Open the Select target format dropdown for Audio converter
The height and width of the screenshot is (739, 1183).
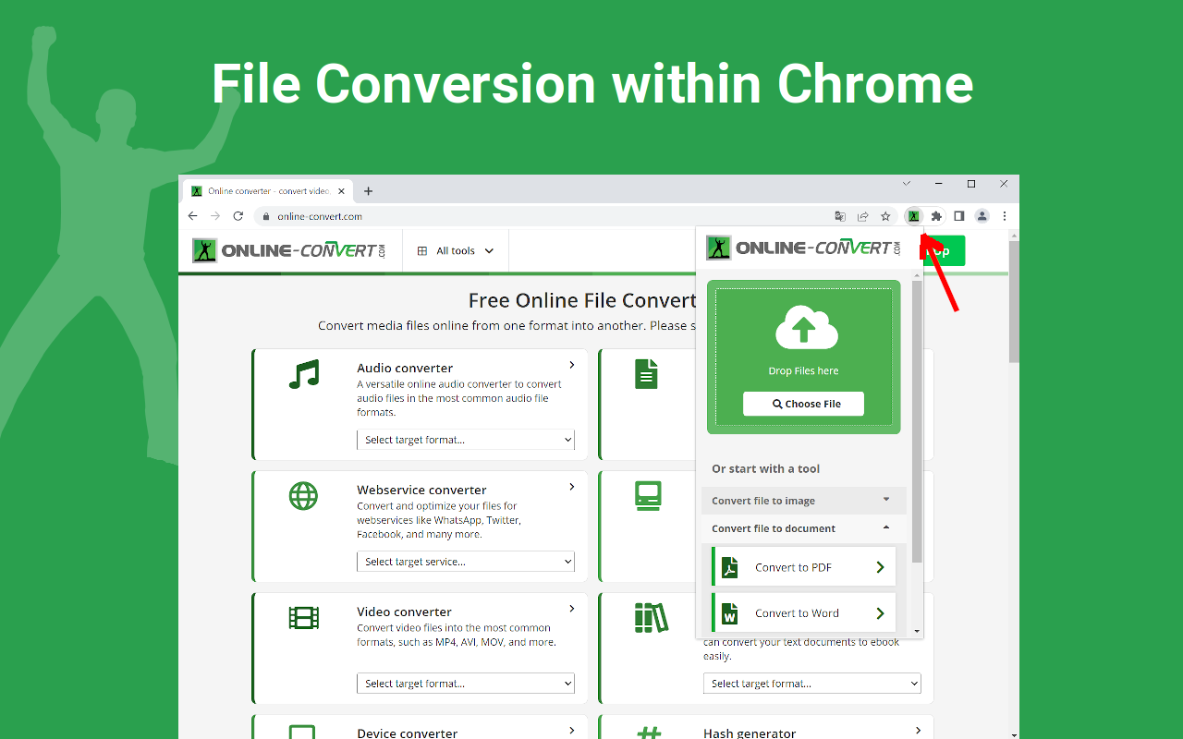(466, 439)
